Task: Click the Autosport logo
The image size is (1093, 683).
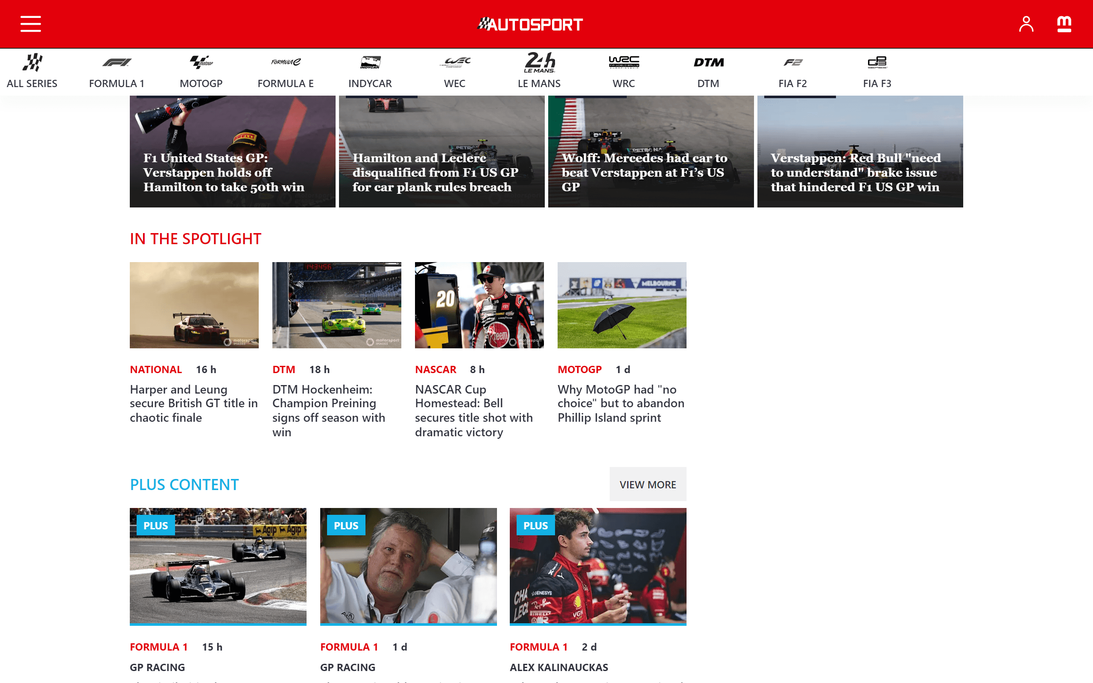Action: point(530,24)
